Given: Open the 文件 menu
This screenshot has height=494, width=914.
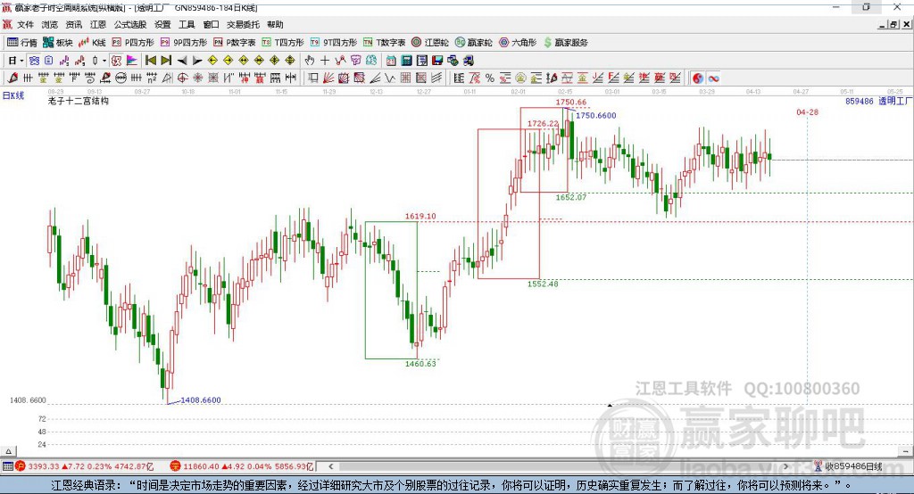Looking at the screenshot, I should click(x=26, y=24).
